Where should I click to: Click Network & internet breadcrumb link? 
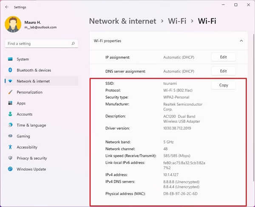(x=122, y=21)
